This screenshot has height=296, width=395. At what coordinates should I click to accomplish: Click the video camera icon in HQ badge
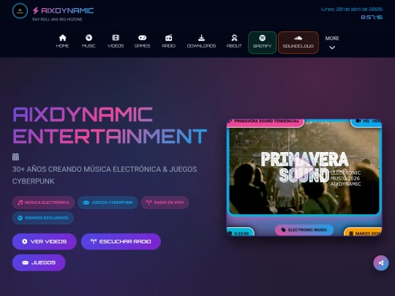(x=358, y=121)
